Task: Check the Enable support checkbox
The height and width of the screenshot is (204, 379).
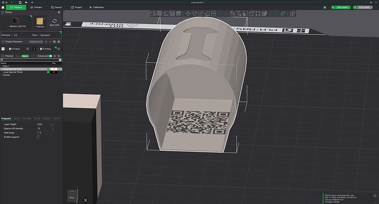Action: click(38, 137)
